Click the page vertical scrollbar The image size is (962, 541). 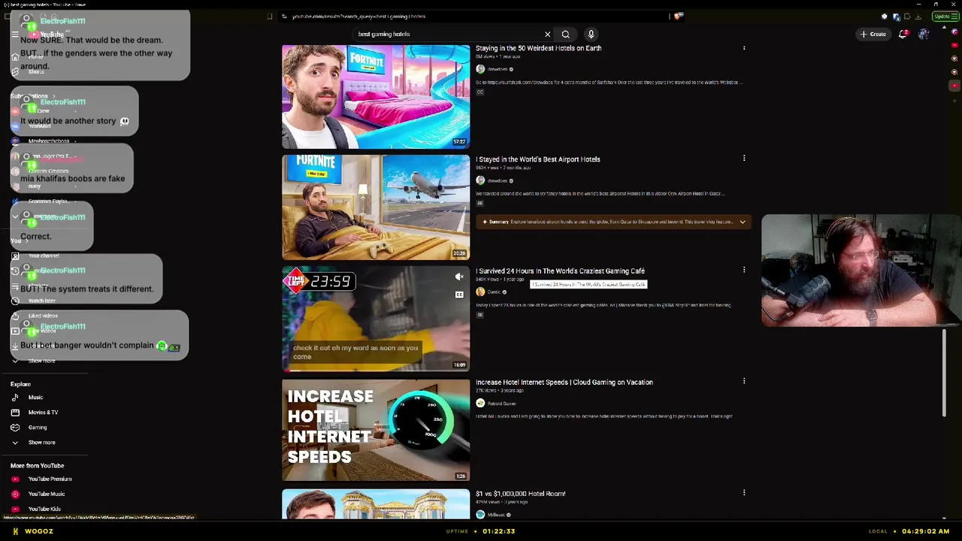point(945,372)
